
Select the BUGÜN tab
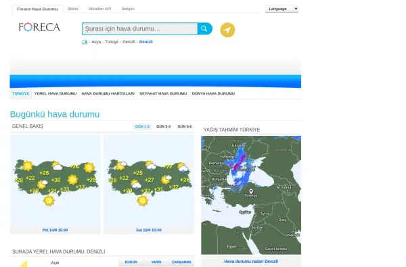[x=131, y=262]
